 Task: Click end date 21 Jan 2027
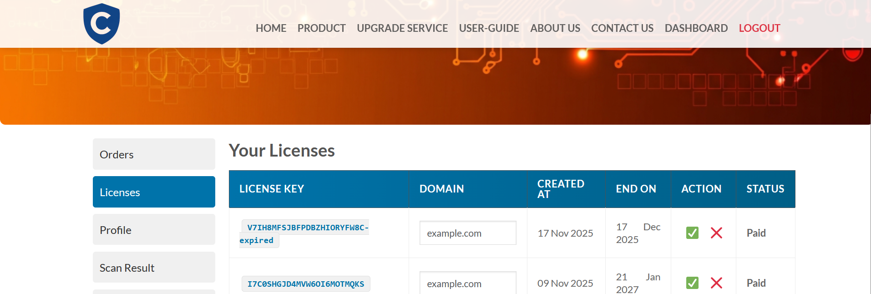(x=638, y=283)
